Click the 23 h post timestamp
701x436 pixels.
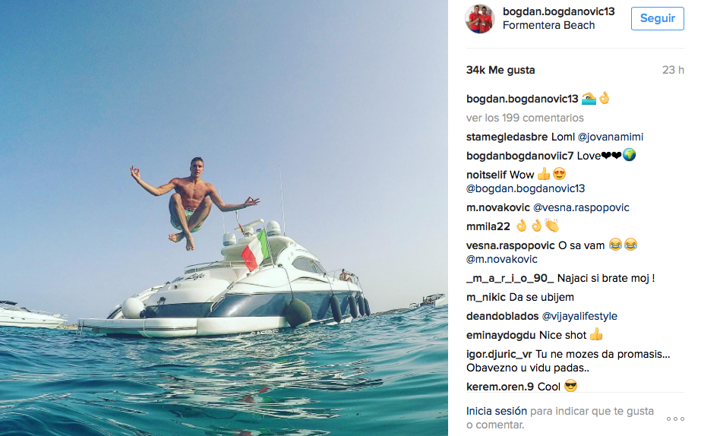pyautogui.click(x=673, y=70)
